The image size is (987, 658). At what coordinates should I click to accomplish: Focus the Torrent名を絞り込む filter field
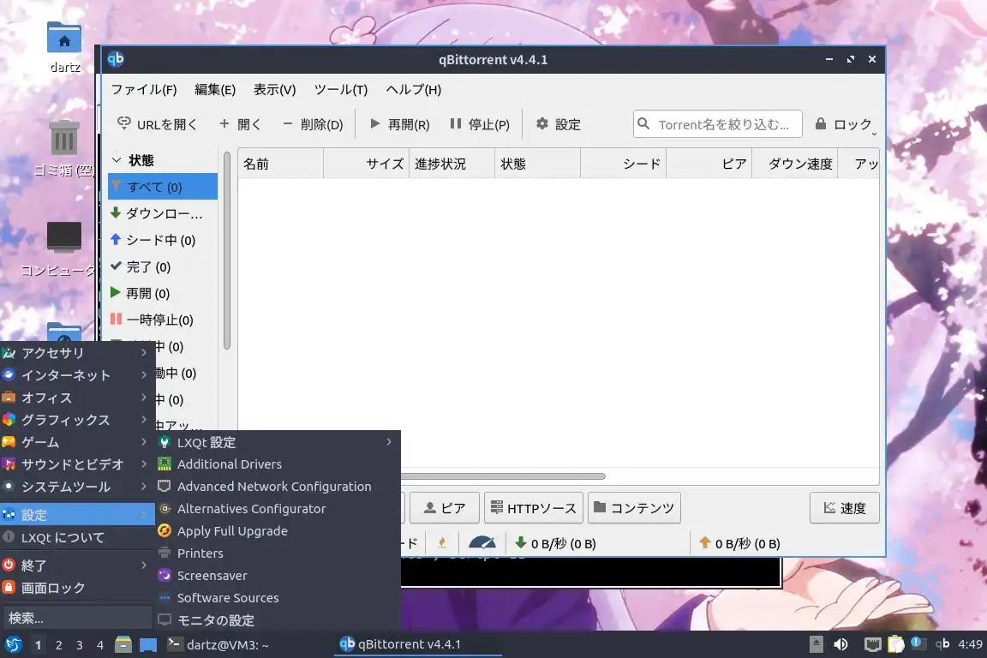[718, 124]
